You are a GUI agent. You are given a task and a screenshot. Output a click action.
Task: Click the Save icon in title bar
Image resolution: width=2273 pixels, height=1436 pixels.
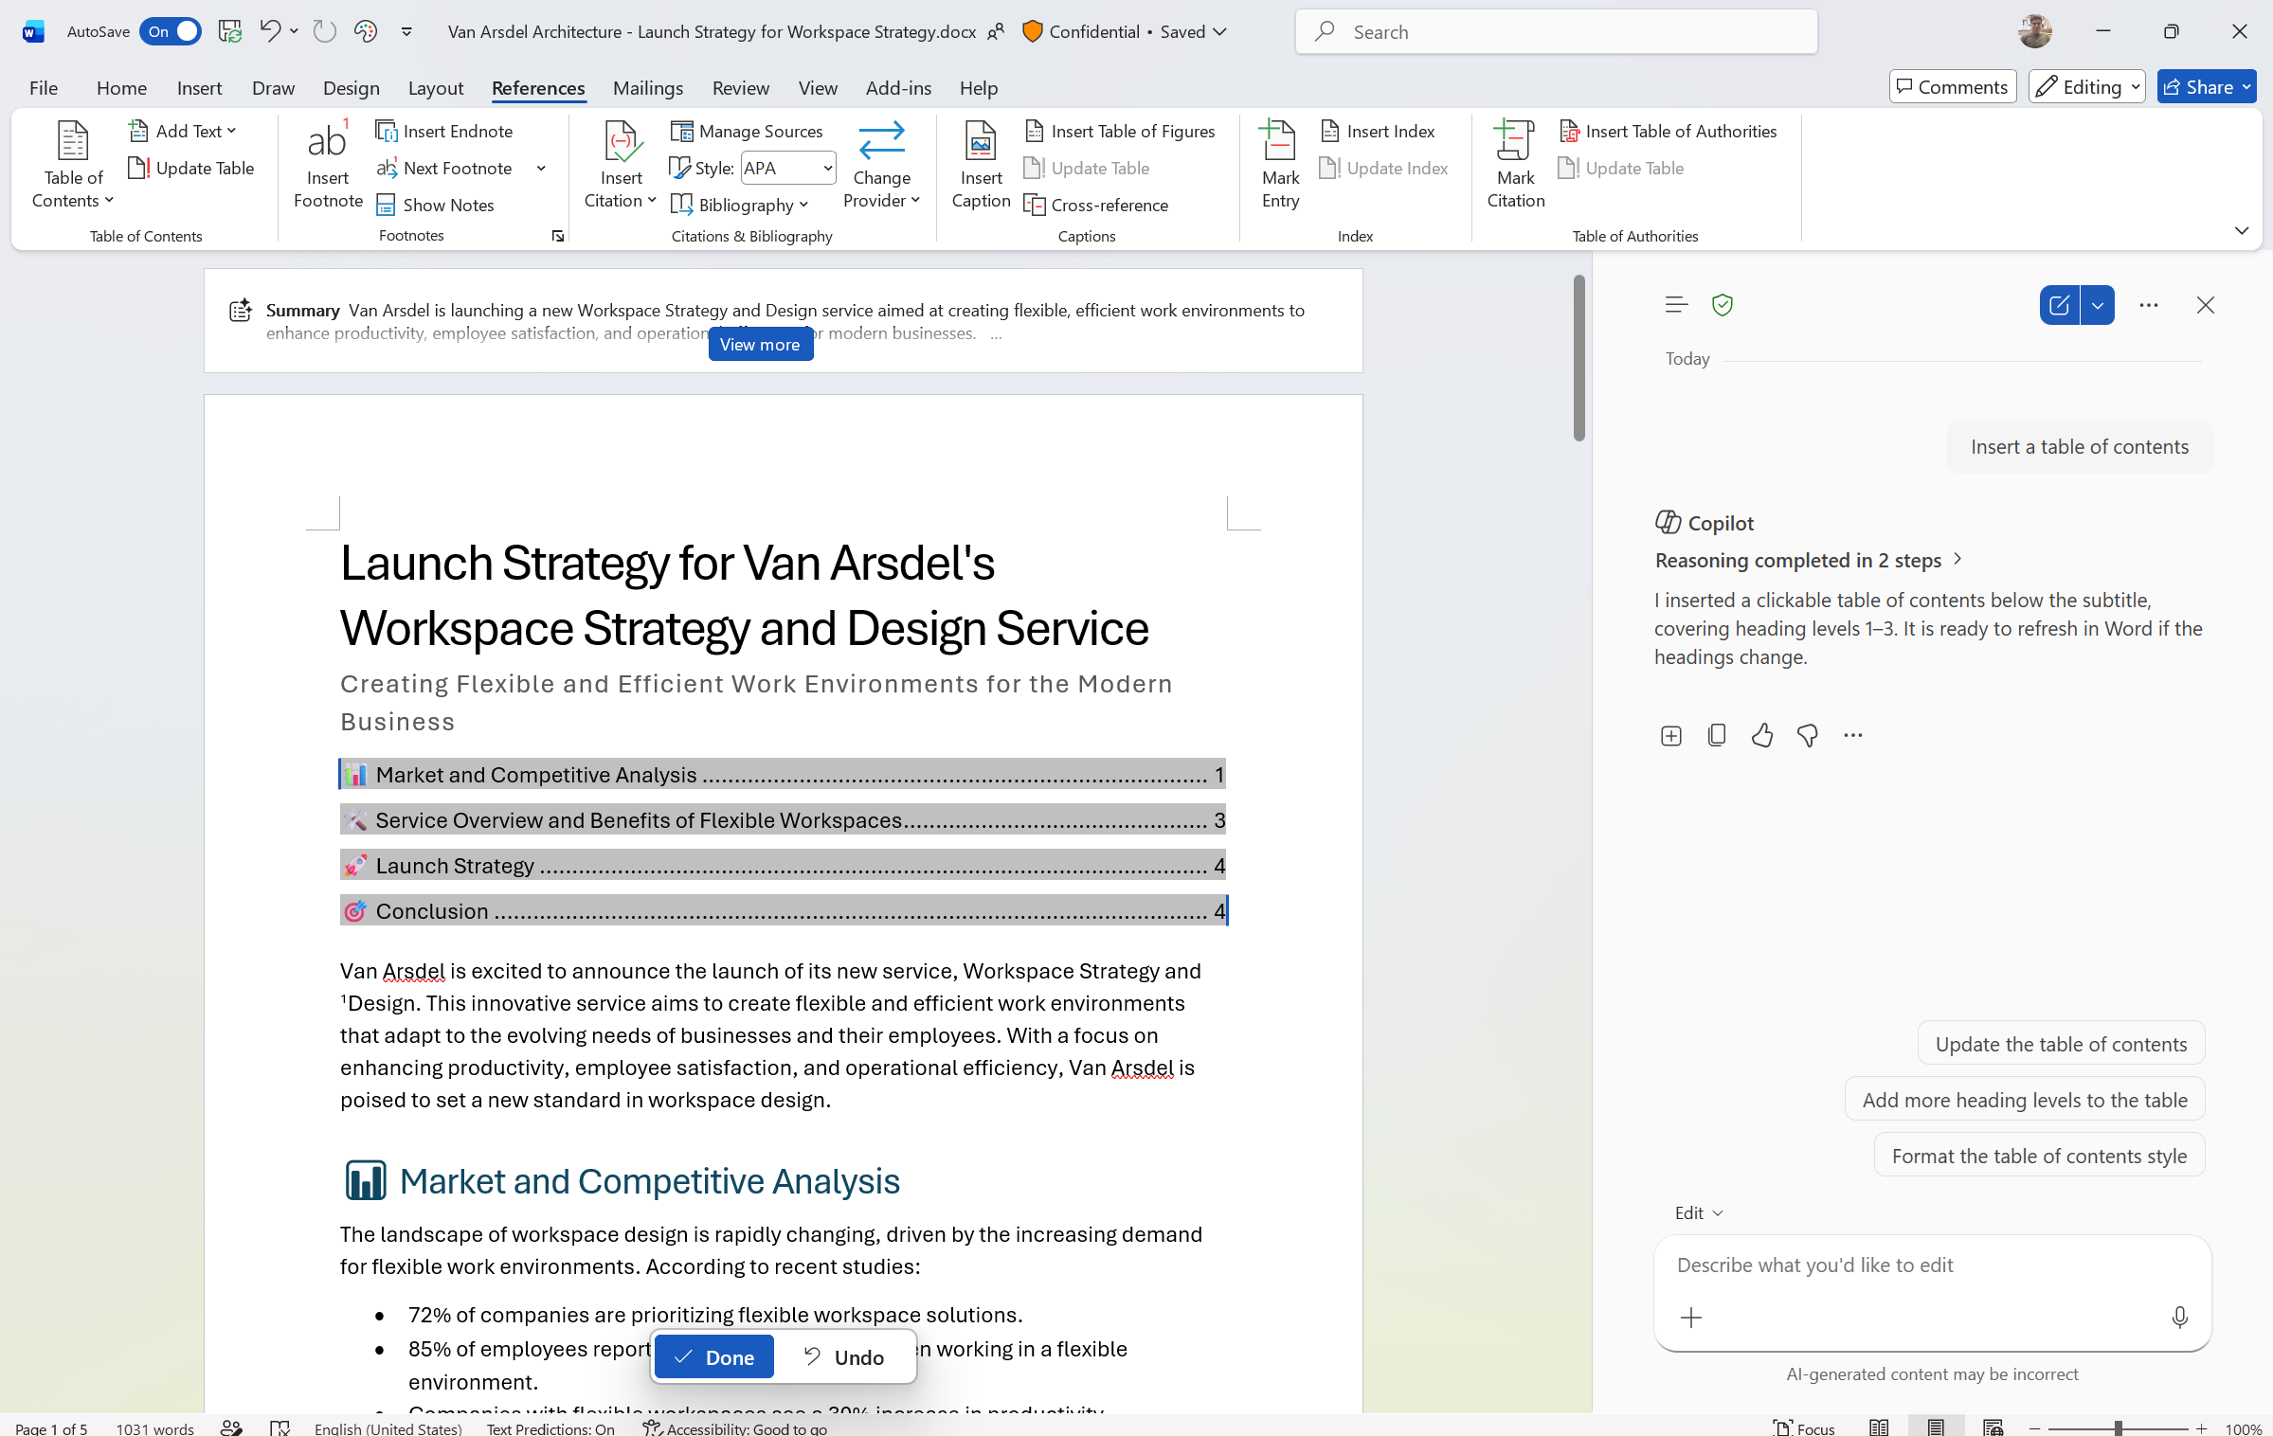tap(229, 31)
